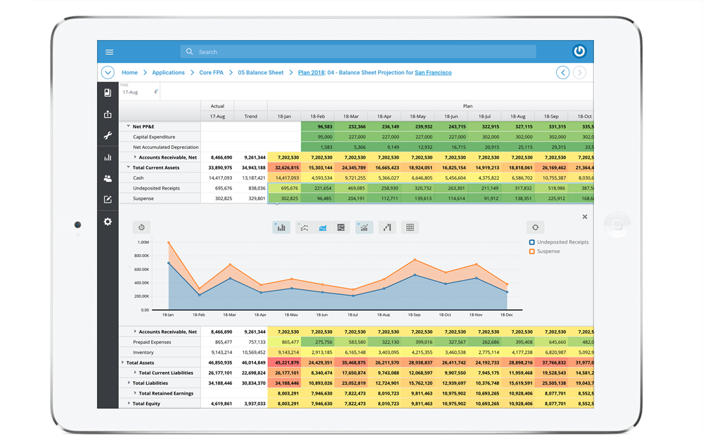The width and height of the screenshot is (703, 436).
Task: Select the Prepaid Expenses row label
Action: tap(152, 342)
